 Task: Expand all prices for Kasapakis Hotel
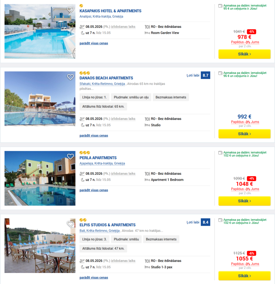[x=94, y=43]
